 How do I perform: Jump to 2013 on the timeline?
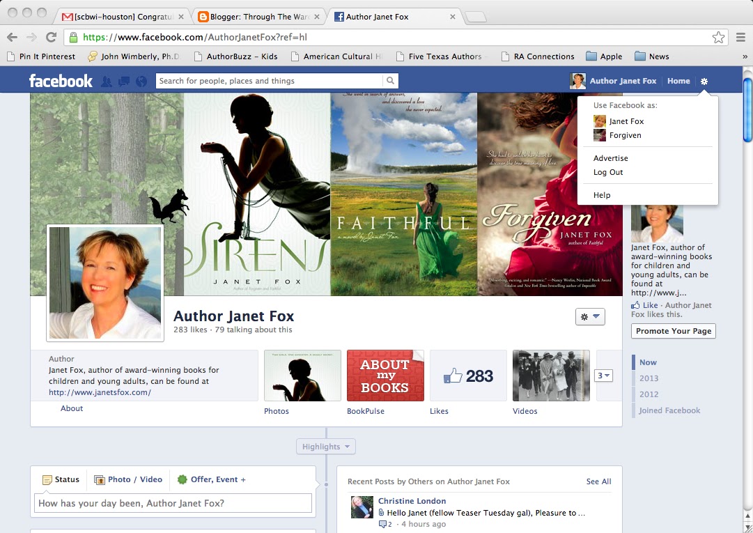(649, 378)
